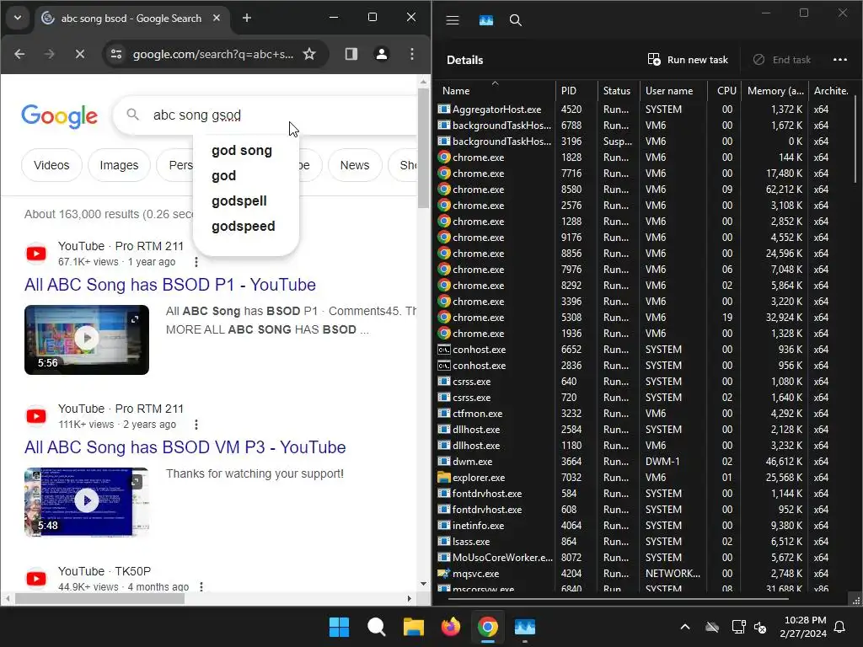Open notification bell in system tray
863x647 pixels.
(x=840, y=627)
